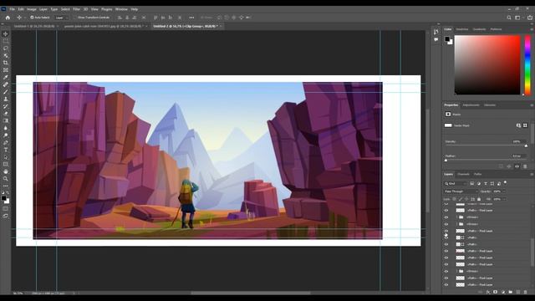Switch to the Patterns tab
535x301 pixels.
pos(496,29)
